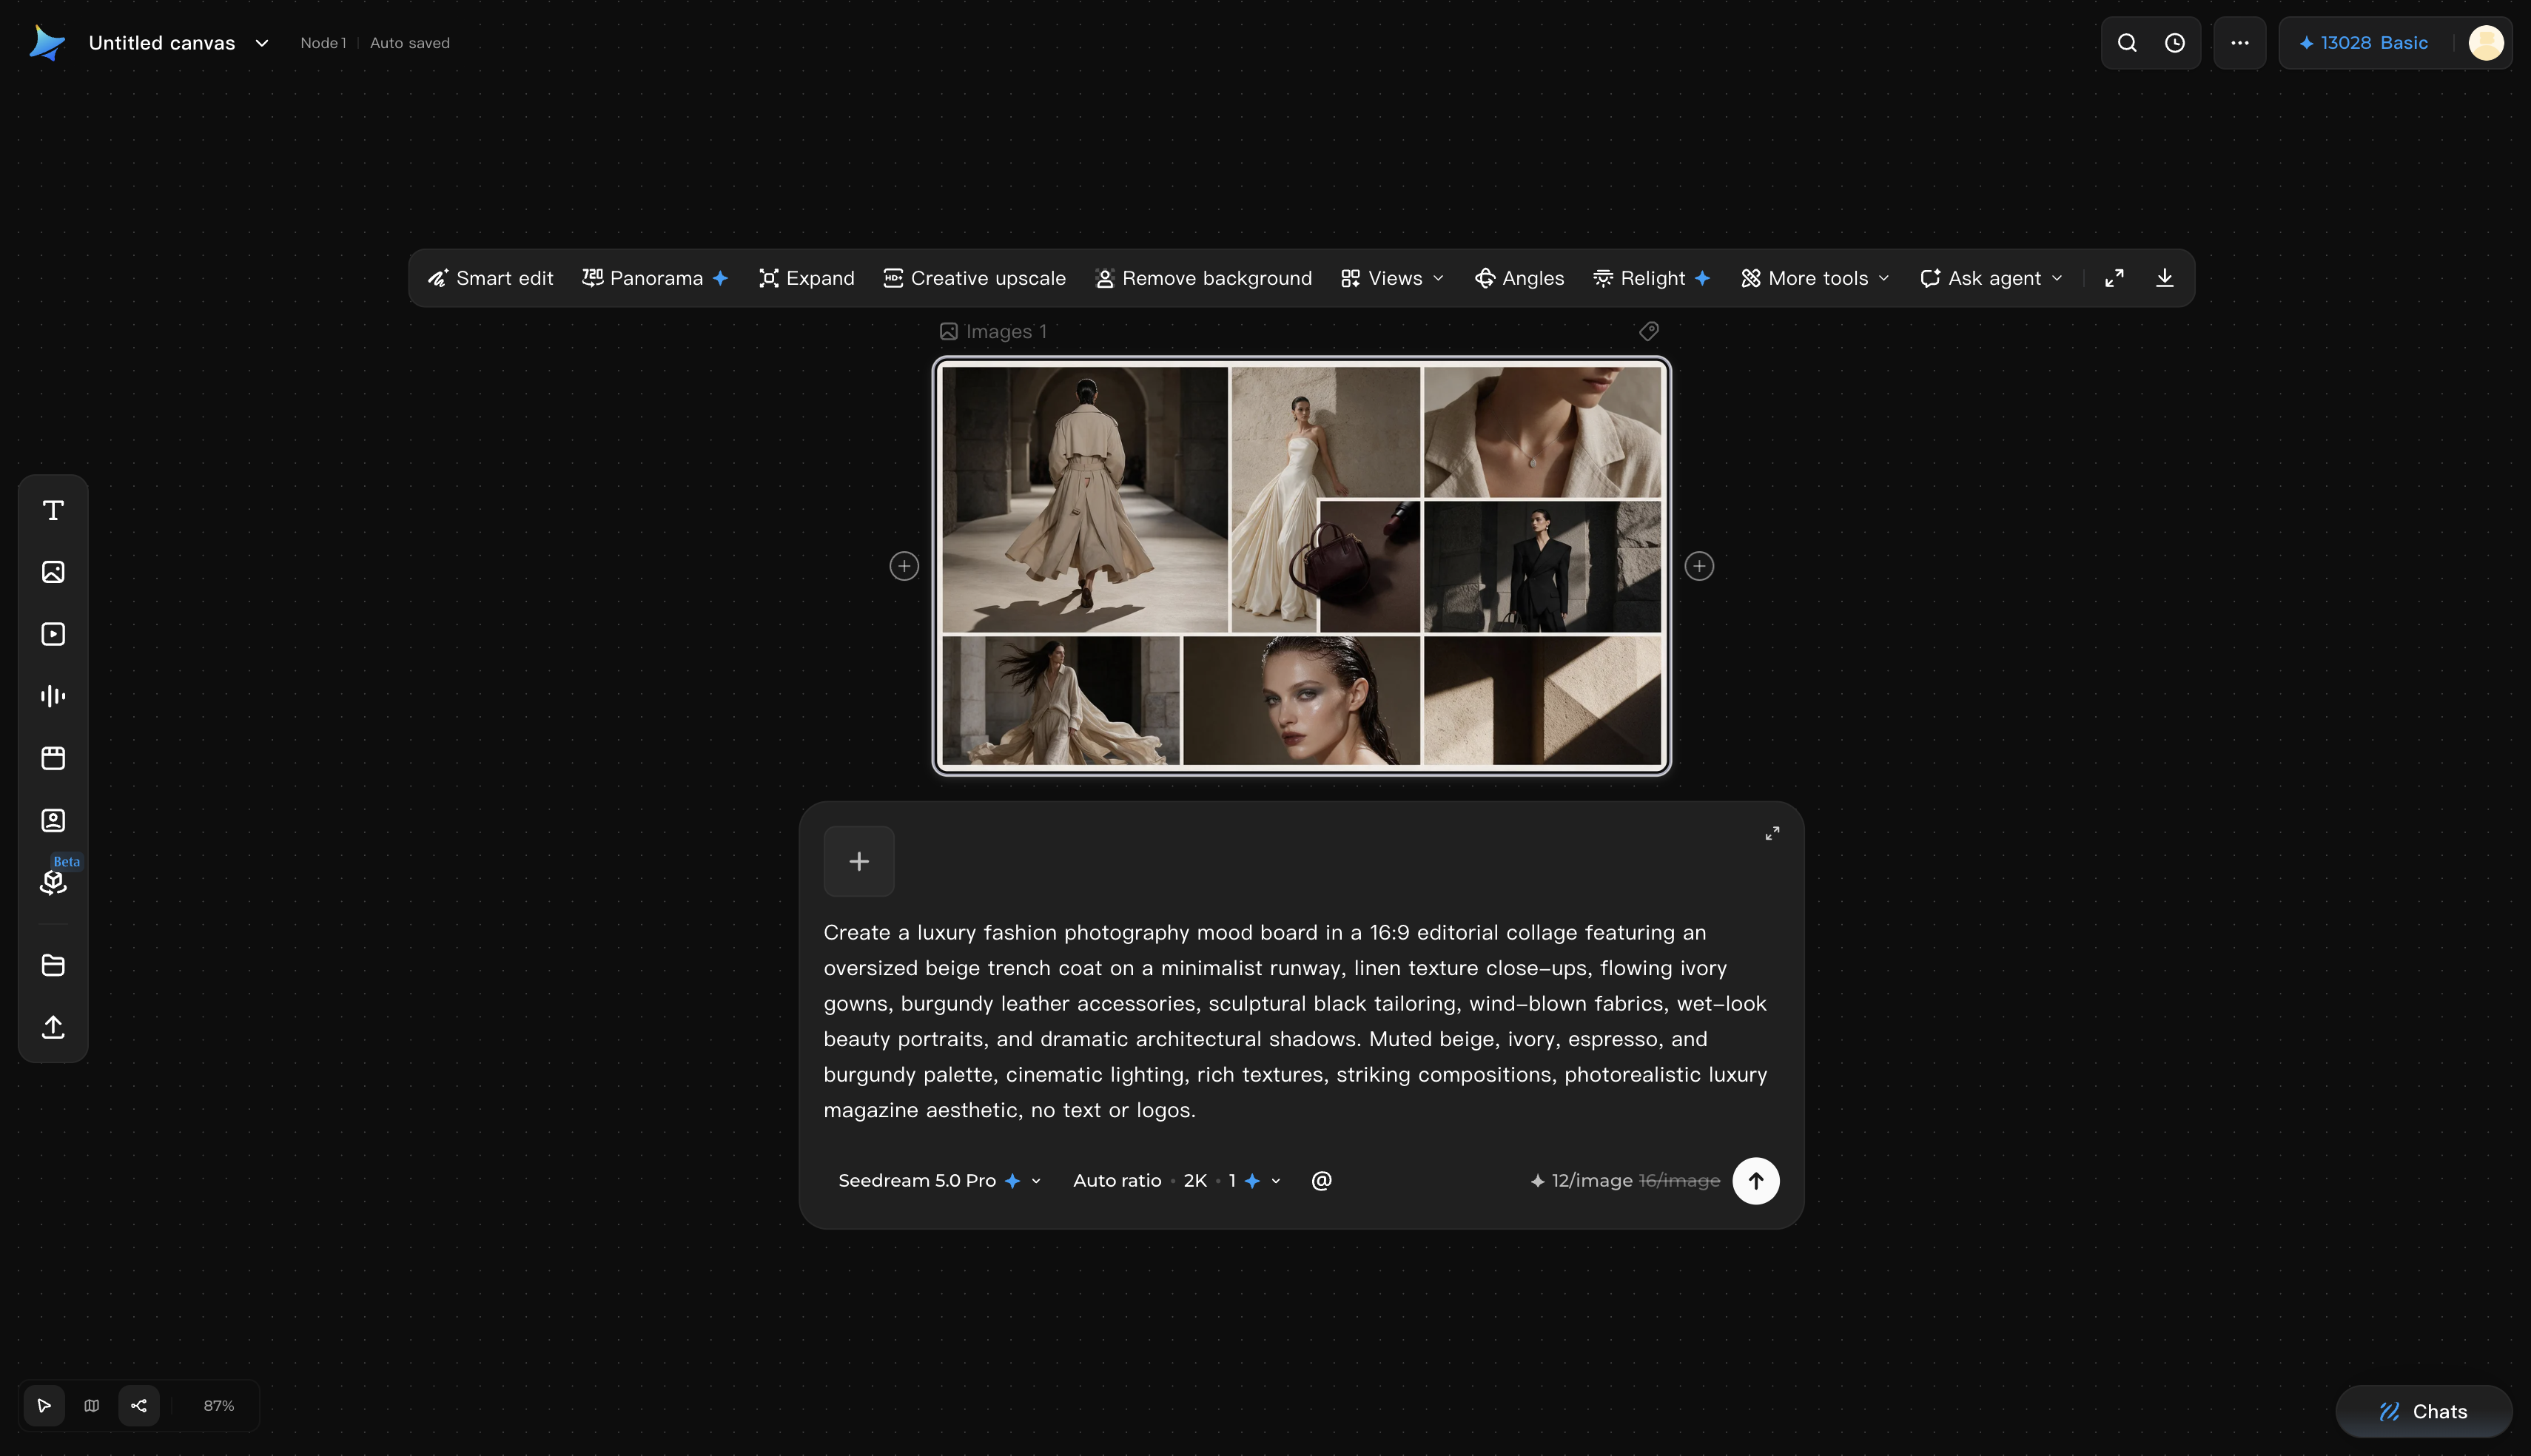Click the fullscreen expand icon in image toolbar
The height and width of the screenshot is (1456, 2531).
[x=2114, y=278]
